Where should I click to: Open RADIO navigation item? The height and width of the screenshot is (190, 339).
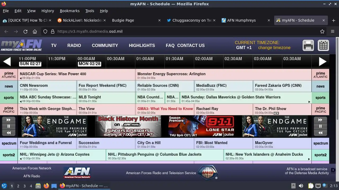point(74,45)
